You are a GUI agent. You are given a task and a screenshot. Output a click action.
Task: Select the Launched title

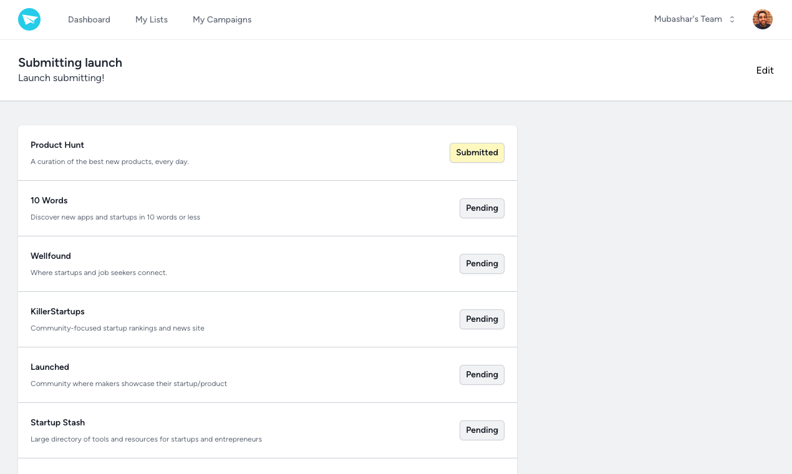pyautogui.click(x=50, y=367)
